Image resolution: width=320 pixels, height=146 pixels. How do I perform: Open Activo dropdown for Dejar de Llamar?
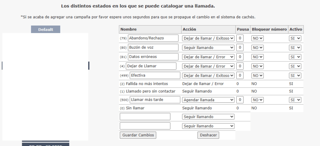pos(295,66)
